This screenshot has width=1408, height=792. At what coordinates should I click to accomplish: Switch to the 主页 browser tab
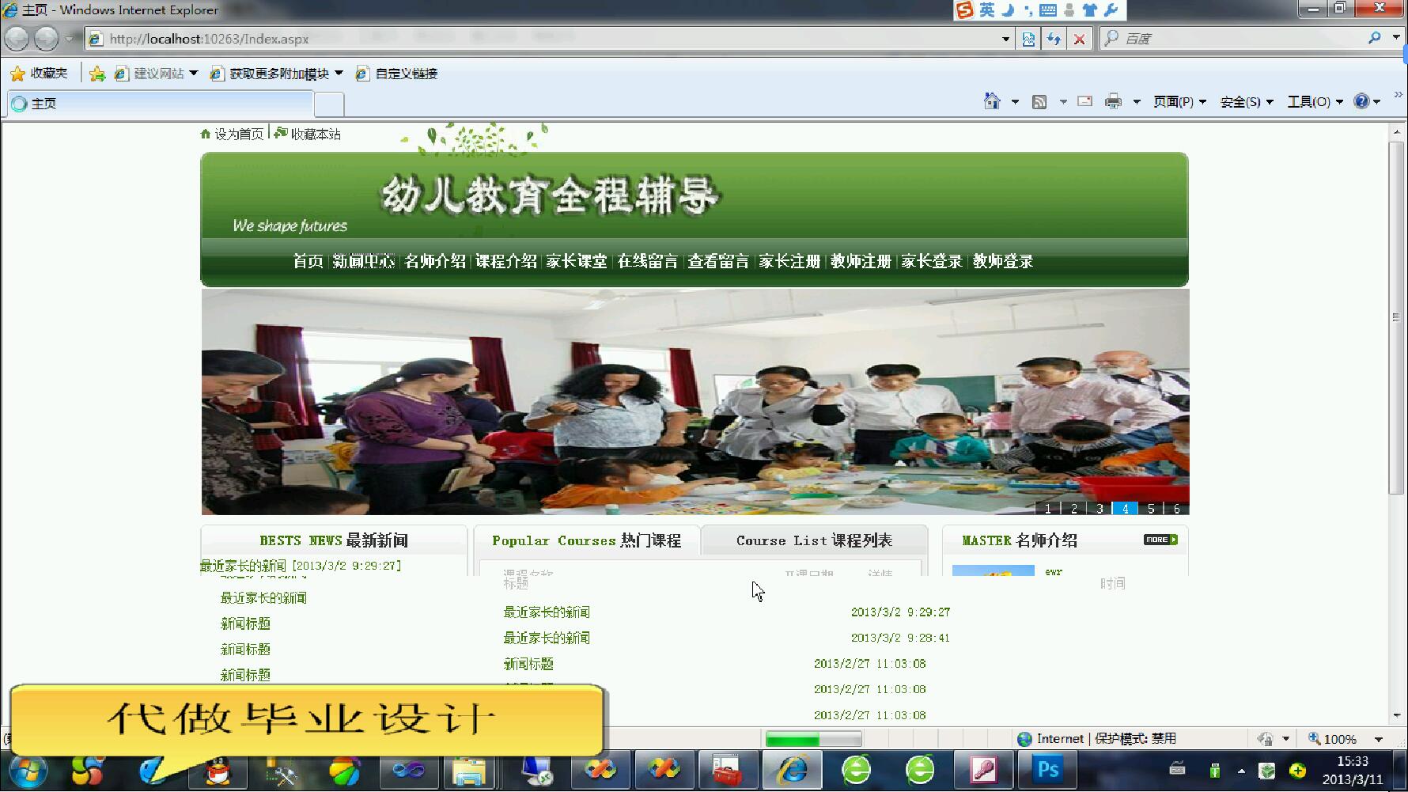(x=161, y=104)
